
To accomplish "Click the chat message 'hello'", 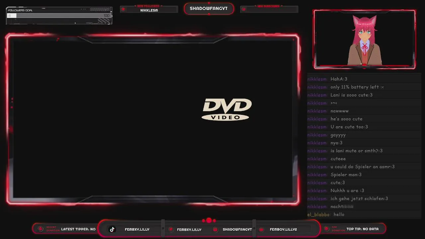I will 339,214.
